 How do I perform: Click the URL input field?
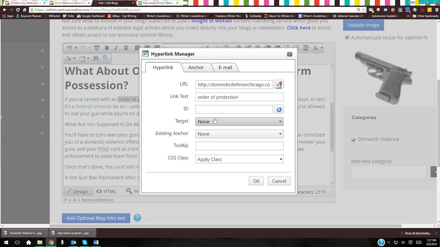coord(234,84)
